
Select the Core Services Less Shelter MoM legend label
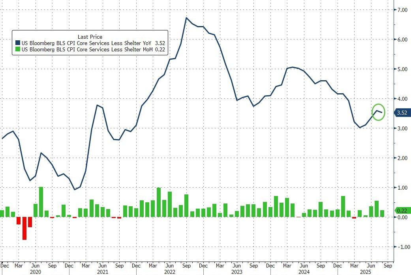pyautogui.click(x=87, y=49)
